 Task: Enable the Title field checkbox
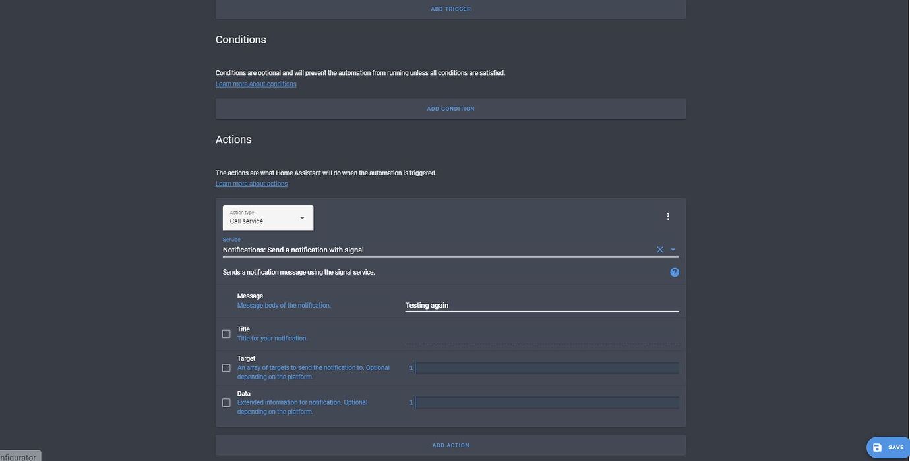pos(226,334)
